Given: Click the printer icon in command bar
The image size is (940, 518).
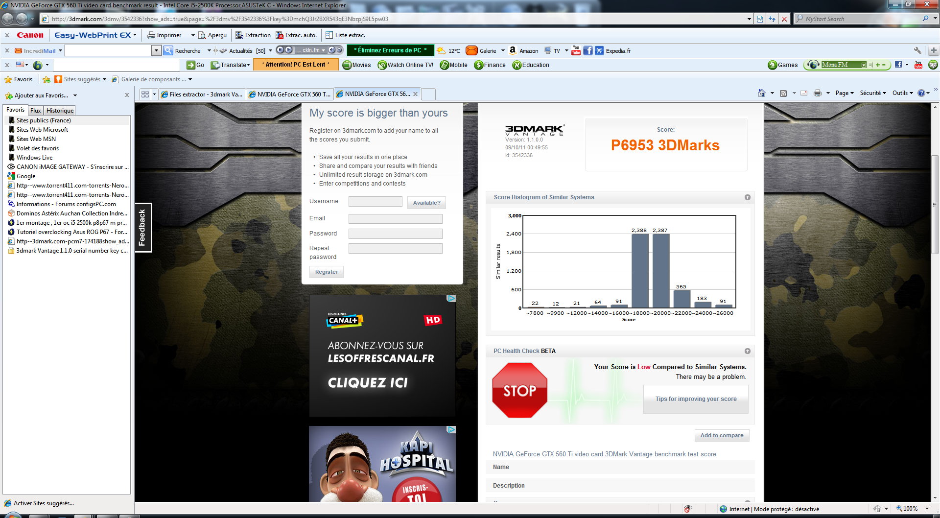Looking at the screenshot, I should [817, 93].
